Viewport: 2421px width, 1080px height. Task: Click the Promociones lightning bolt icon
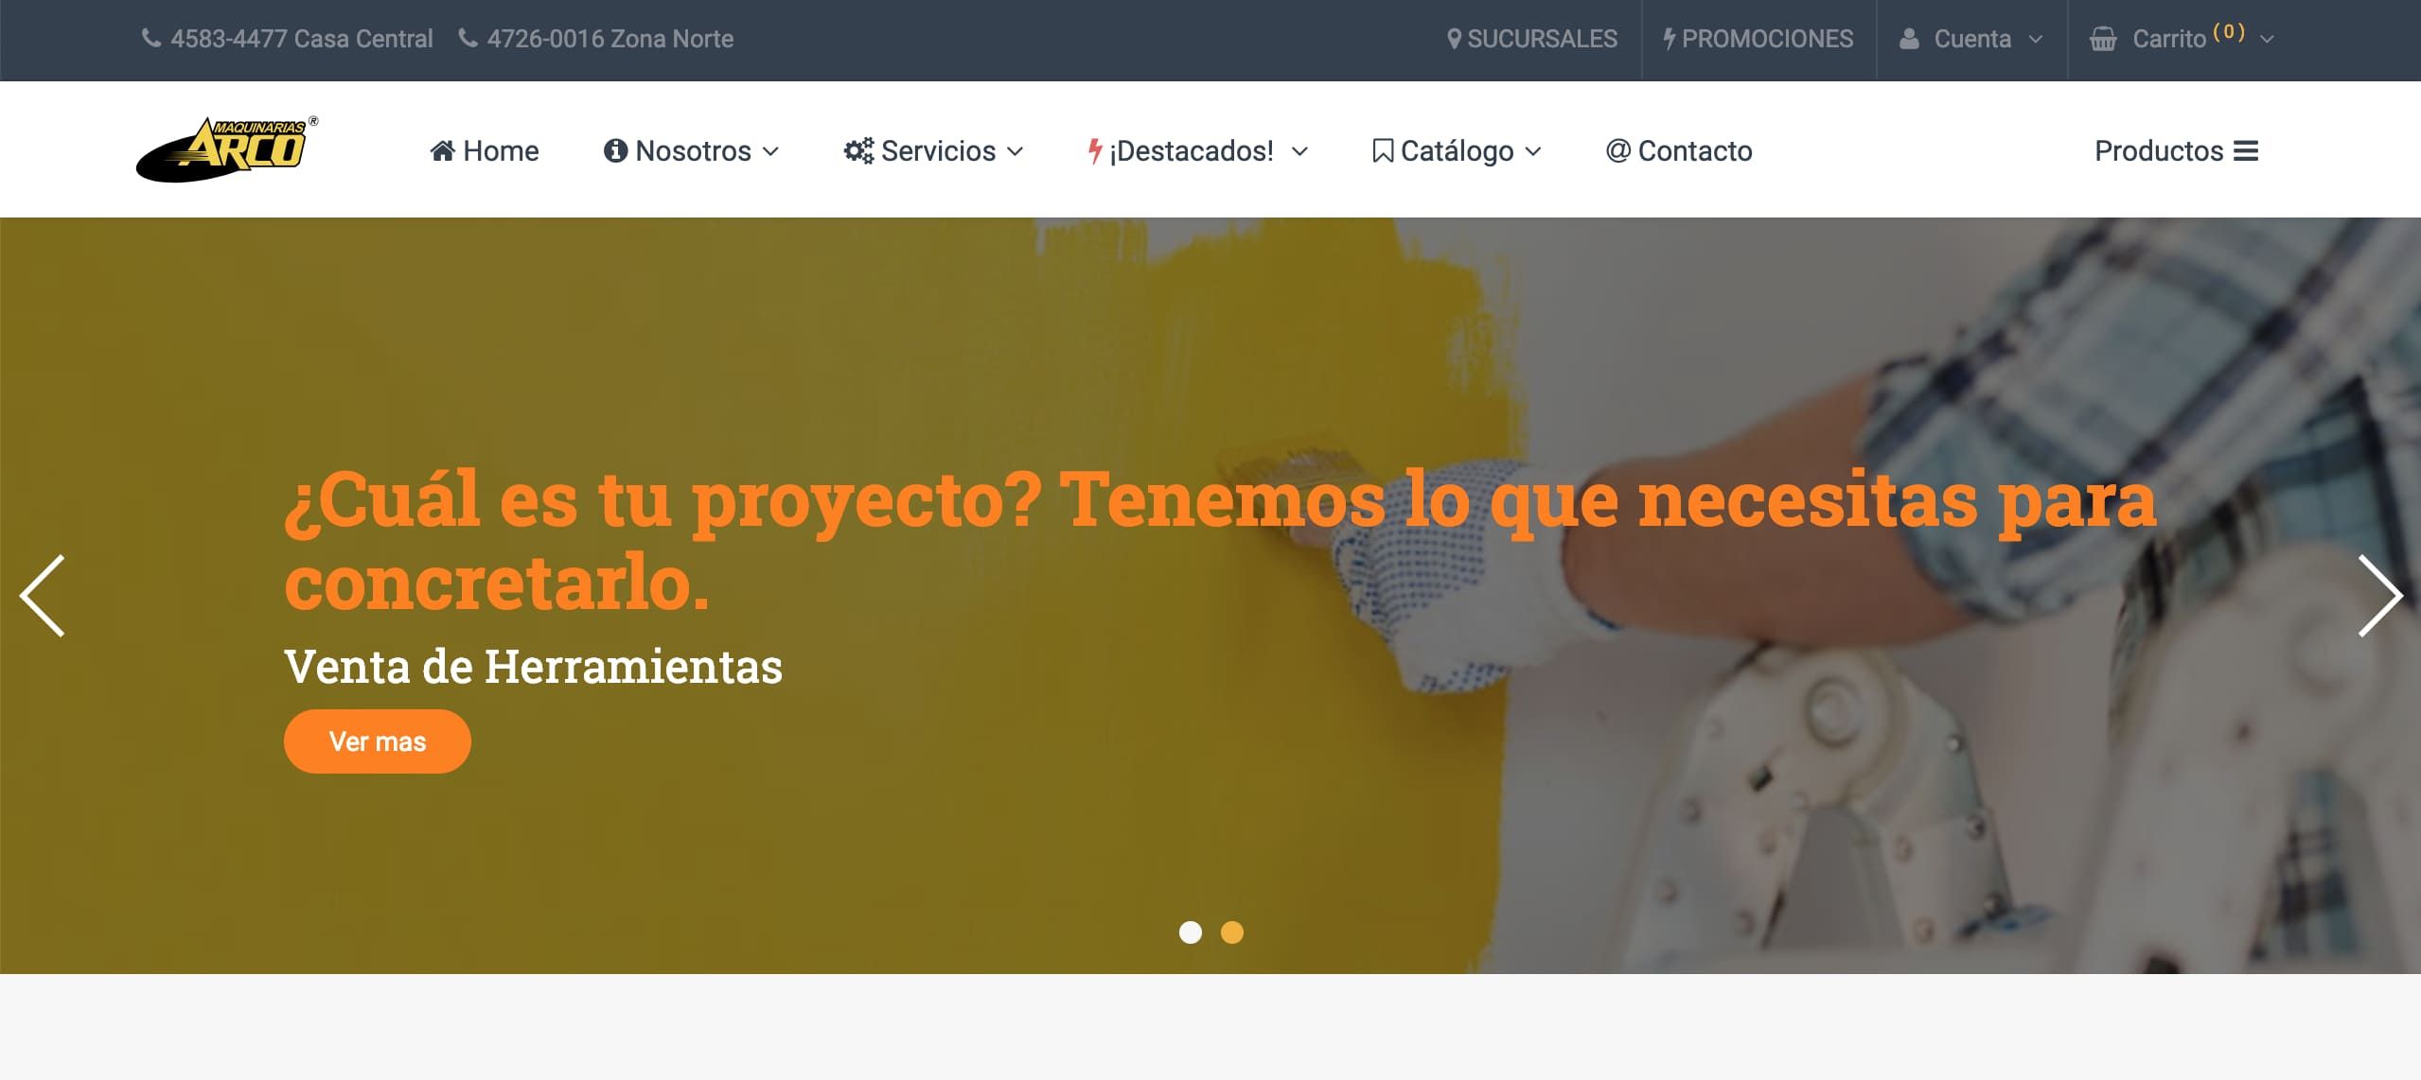pyautogui.click(x=1670, y=39)
